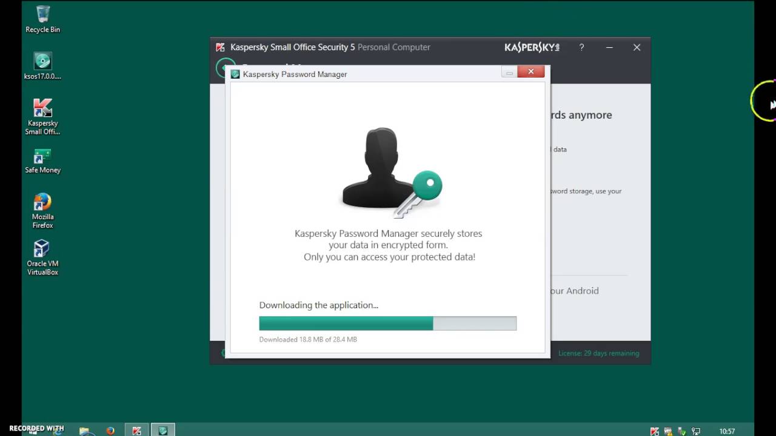Image resolution: width=776 pixels, height=436 pixels.
Task: Click 'Downloaded 18.8 MB of 28.4 MB' text
Action: coord(308,339)
